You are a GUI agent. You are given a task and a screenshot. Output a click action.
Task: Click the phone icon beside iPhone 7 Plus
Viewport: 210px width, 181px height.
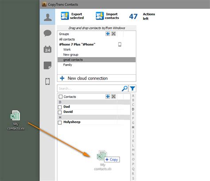point(120,44)
